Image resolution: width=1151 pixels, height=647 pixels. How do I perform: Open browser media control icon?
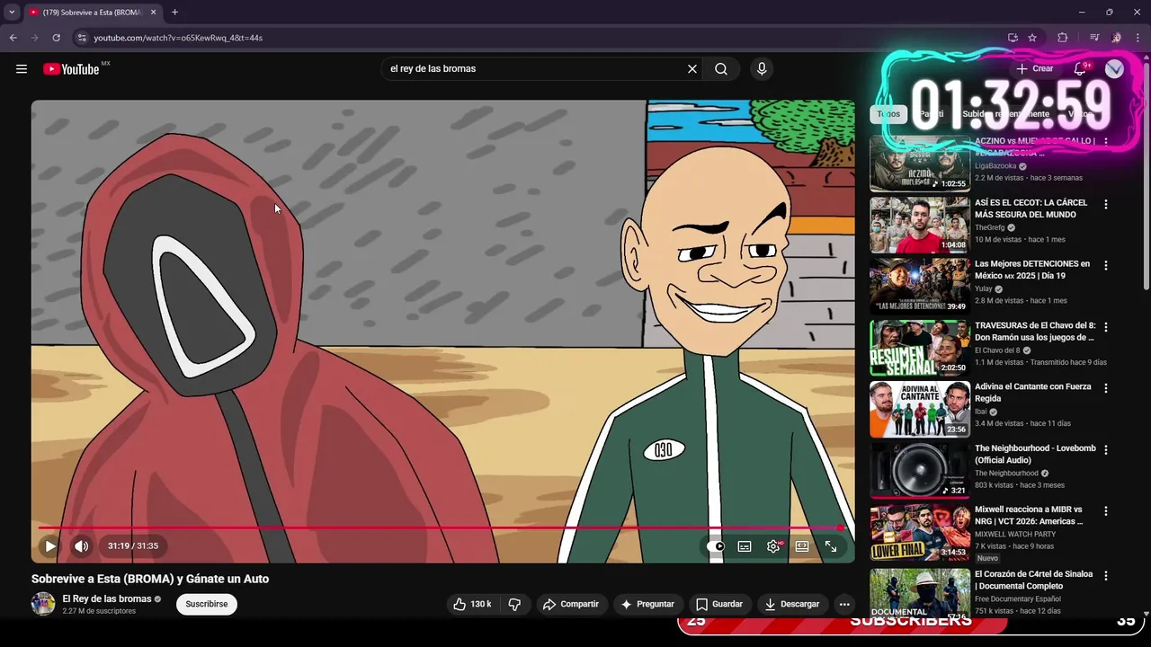click(1094, 38)
